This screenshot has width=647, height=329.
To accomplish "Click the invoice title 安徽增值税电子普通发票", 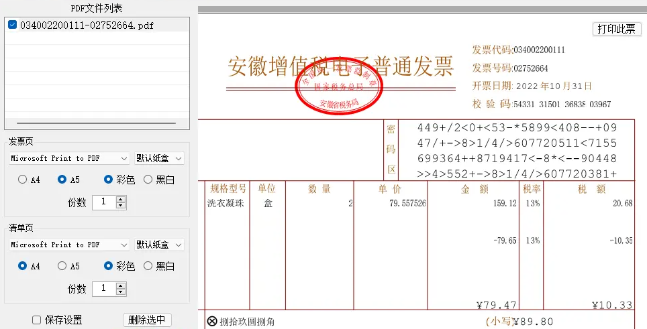I will click(x=341, y=66).
